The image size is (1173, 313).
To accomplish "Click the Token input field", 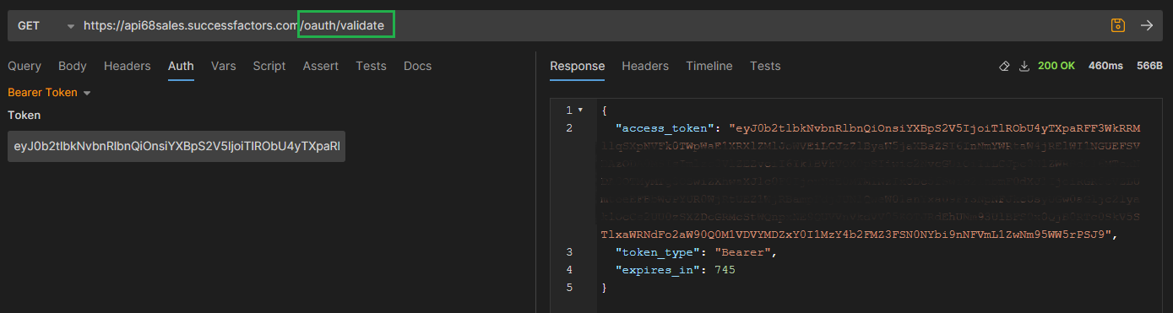I will 176,146.
